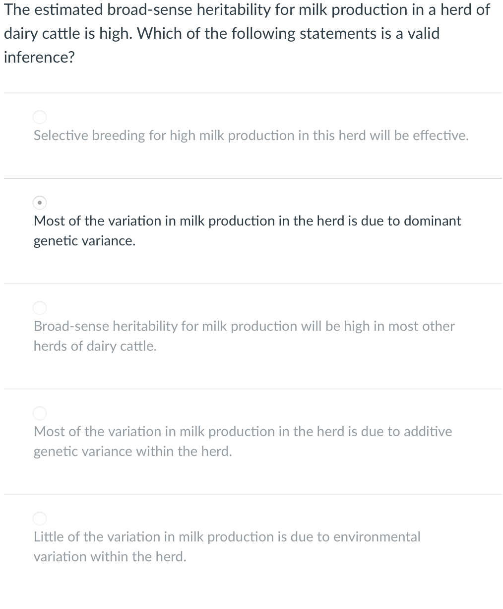503x609 pixels.
Task: Choose the radio button above 'Broad-sense heritability for milk'
Action: (x=40, y=308)
